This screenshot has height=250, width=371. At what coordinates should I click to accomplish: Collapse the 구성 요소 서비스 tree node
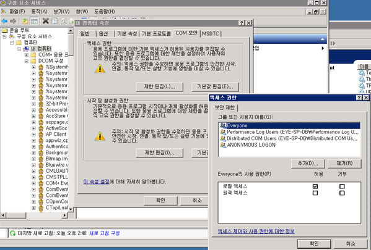tap(4, 36)
